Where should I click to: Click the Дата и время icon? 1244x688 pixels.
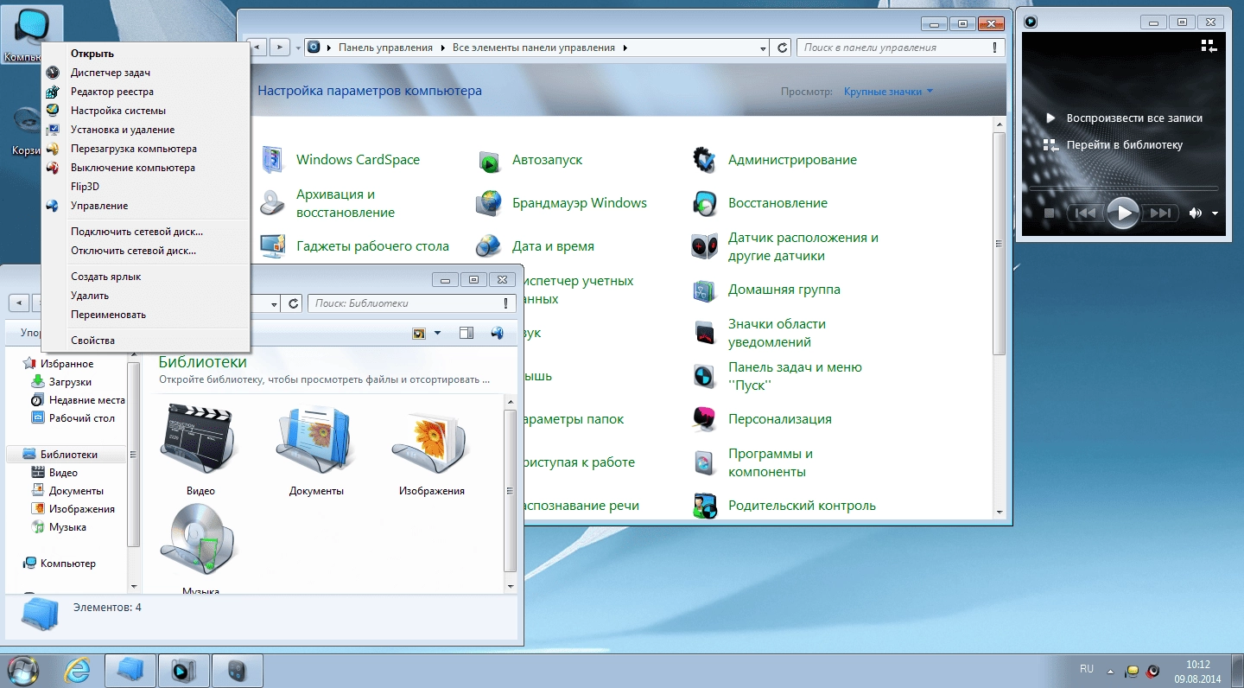pos(489,246)
